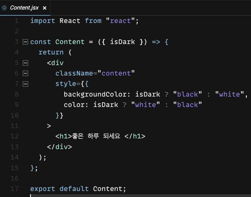The height and width of the screenshot is (197, 251).
Task: Click the closing '</h1>' tag
Action: click(135, 136)
